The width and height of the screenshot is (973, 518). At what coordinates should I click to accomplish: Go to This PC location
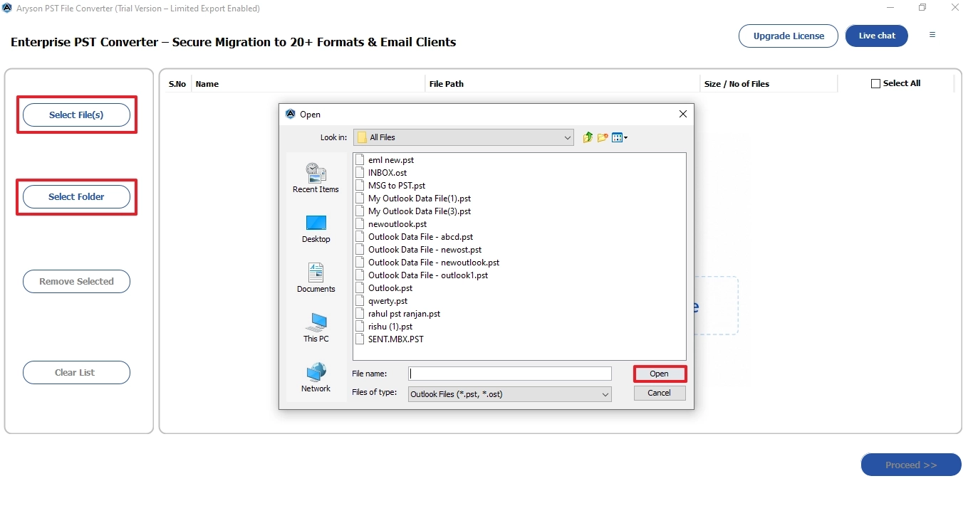(x=316, y=328)
